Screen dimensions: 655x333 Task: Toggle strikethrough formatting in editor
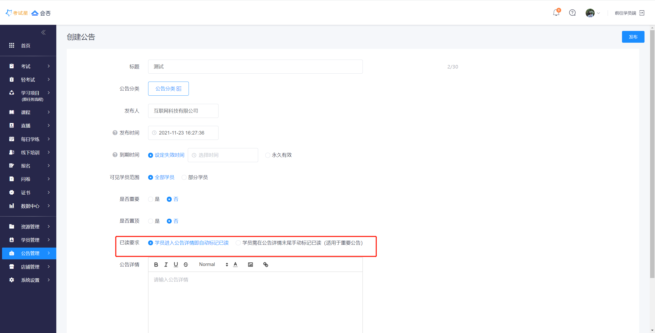(x=186, y=264)
